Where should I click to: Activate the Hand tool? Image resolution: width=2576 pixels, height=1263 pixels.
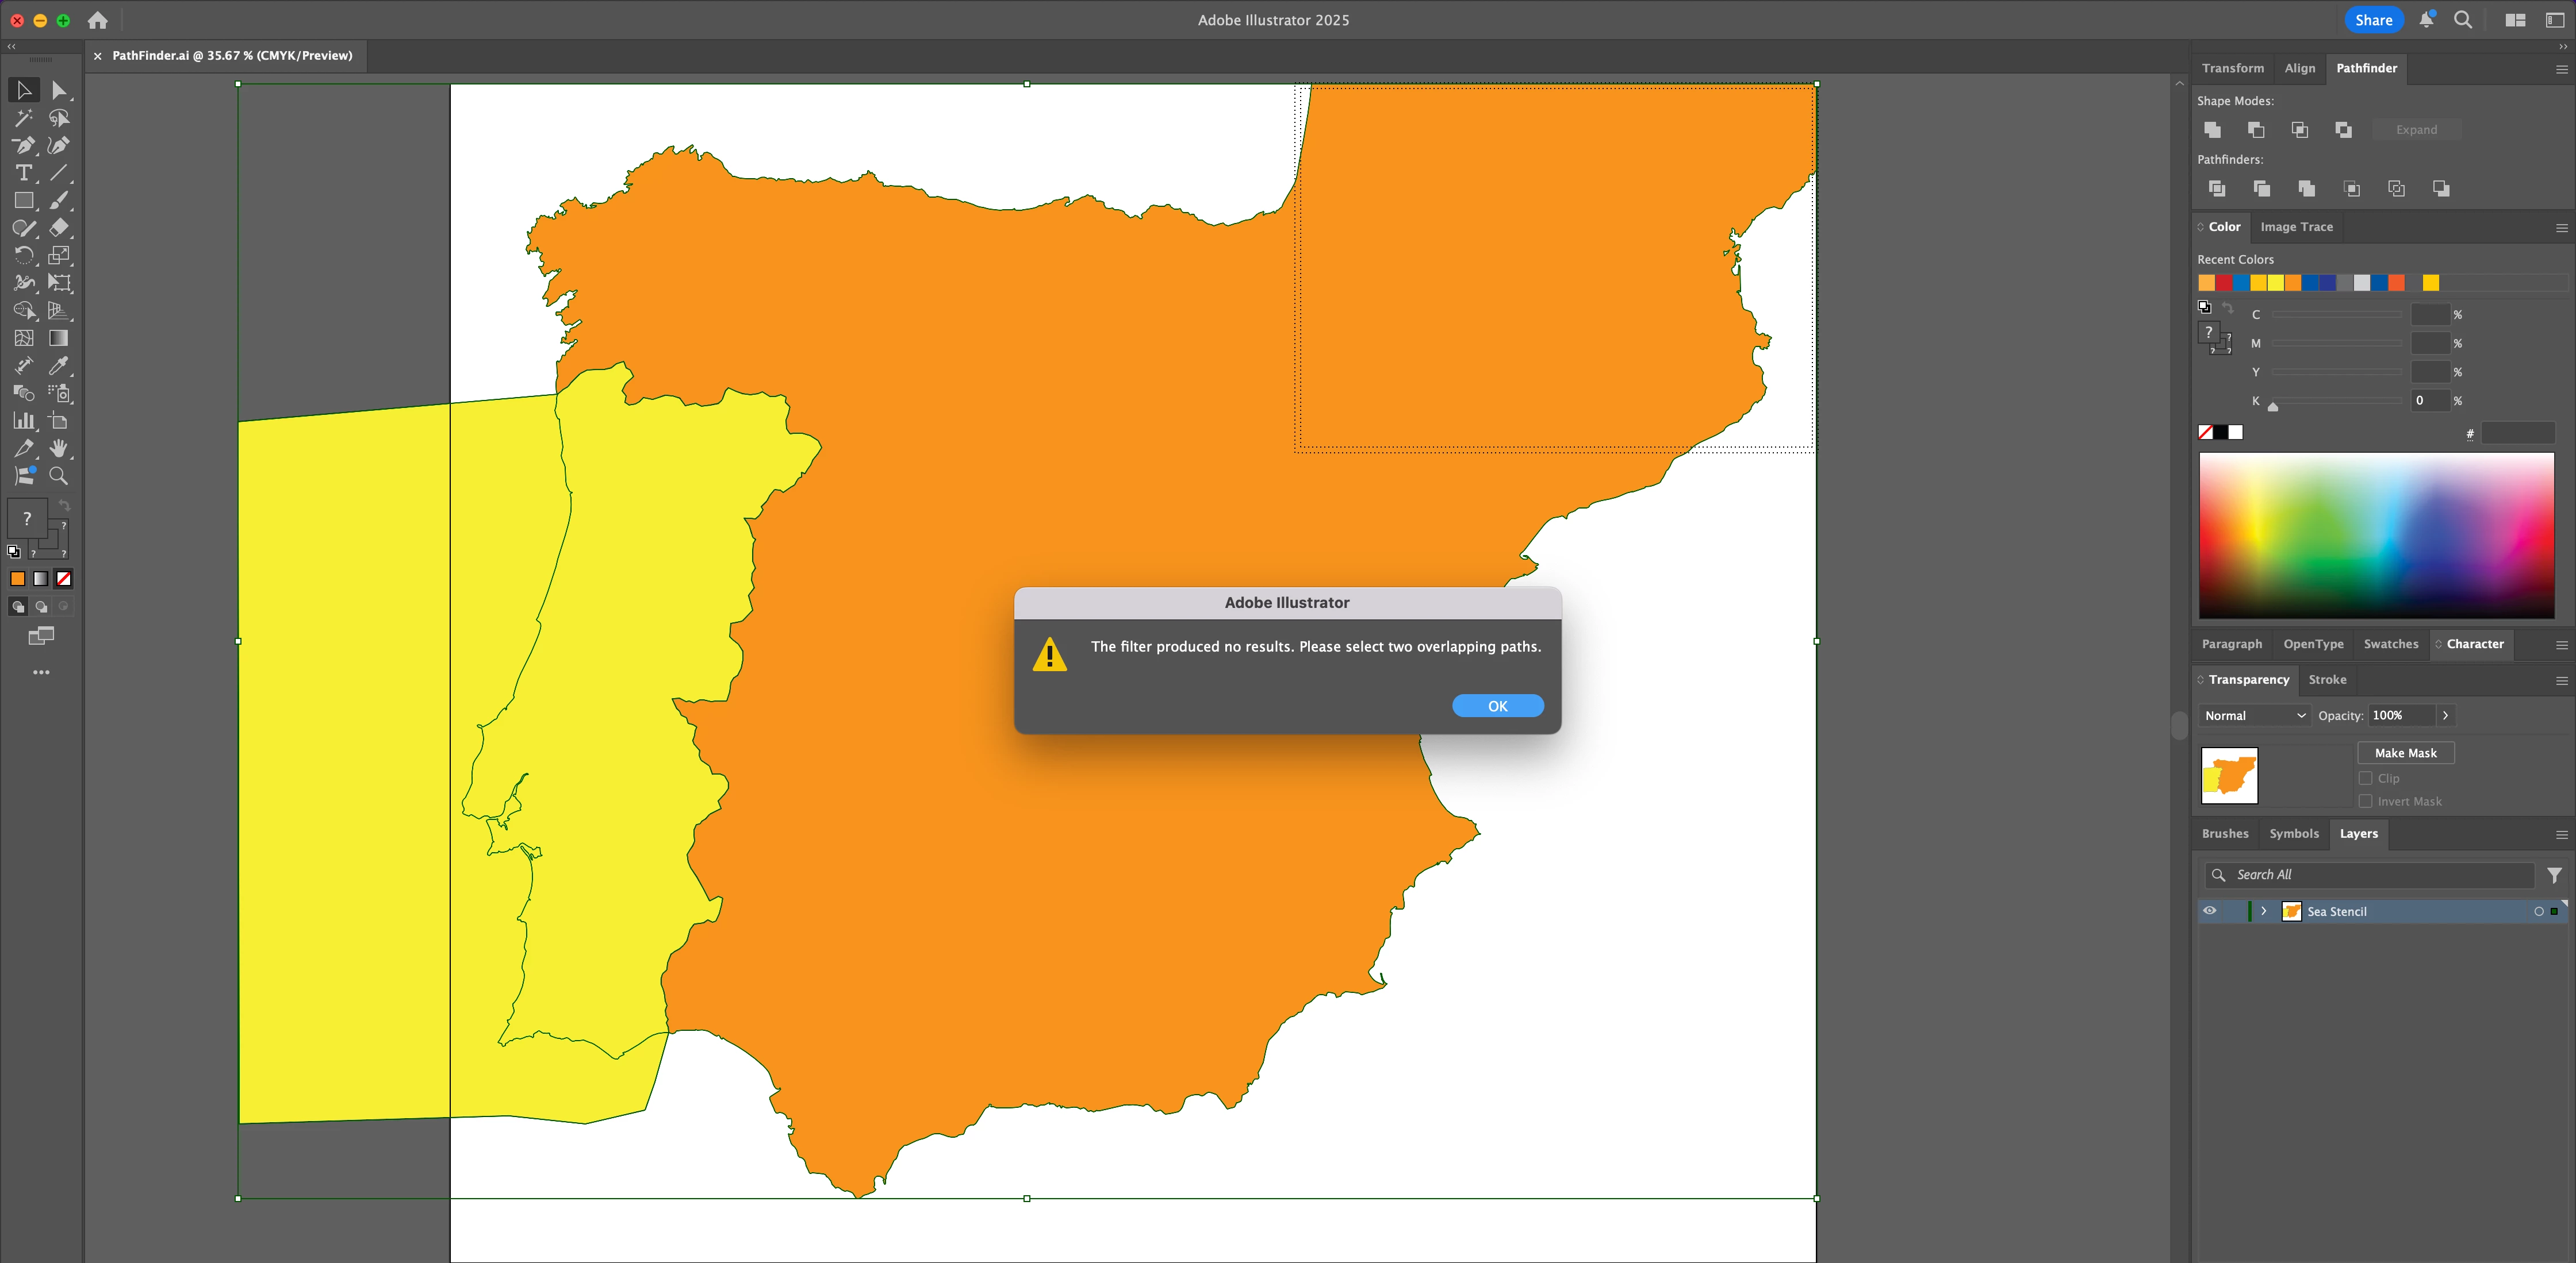tap(59, 449)
